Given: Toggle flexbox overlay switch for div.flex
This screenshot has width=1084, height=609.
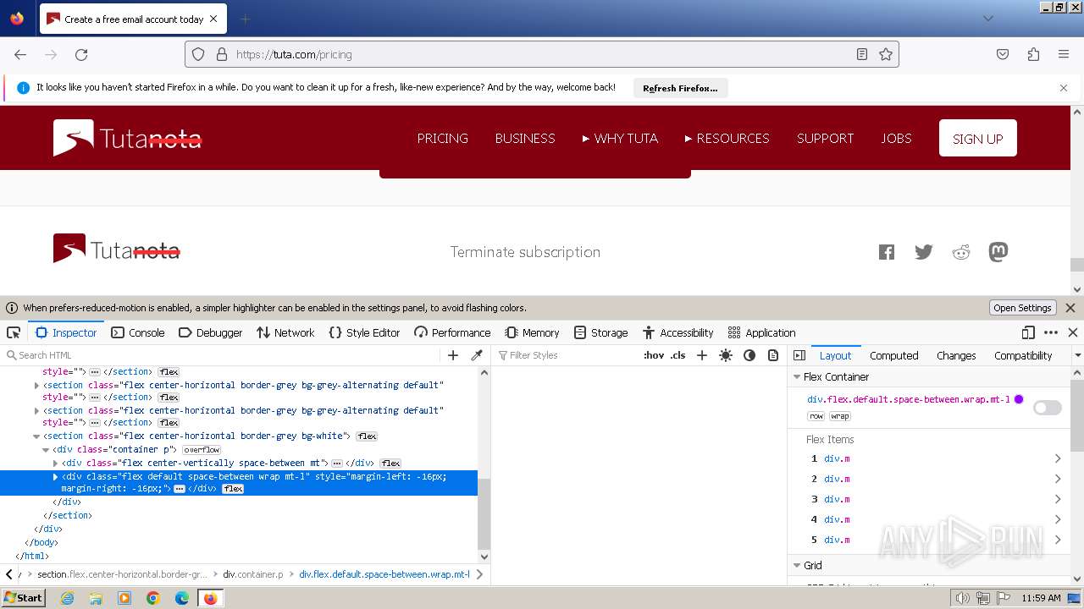Looking at the screenshot, I should click(1048, 408).
